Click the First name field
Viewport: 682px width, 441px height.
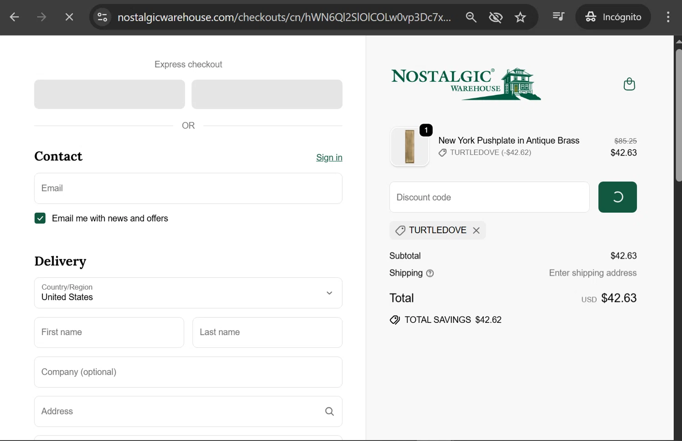(109, 332)
